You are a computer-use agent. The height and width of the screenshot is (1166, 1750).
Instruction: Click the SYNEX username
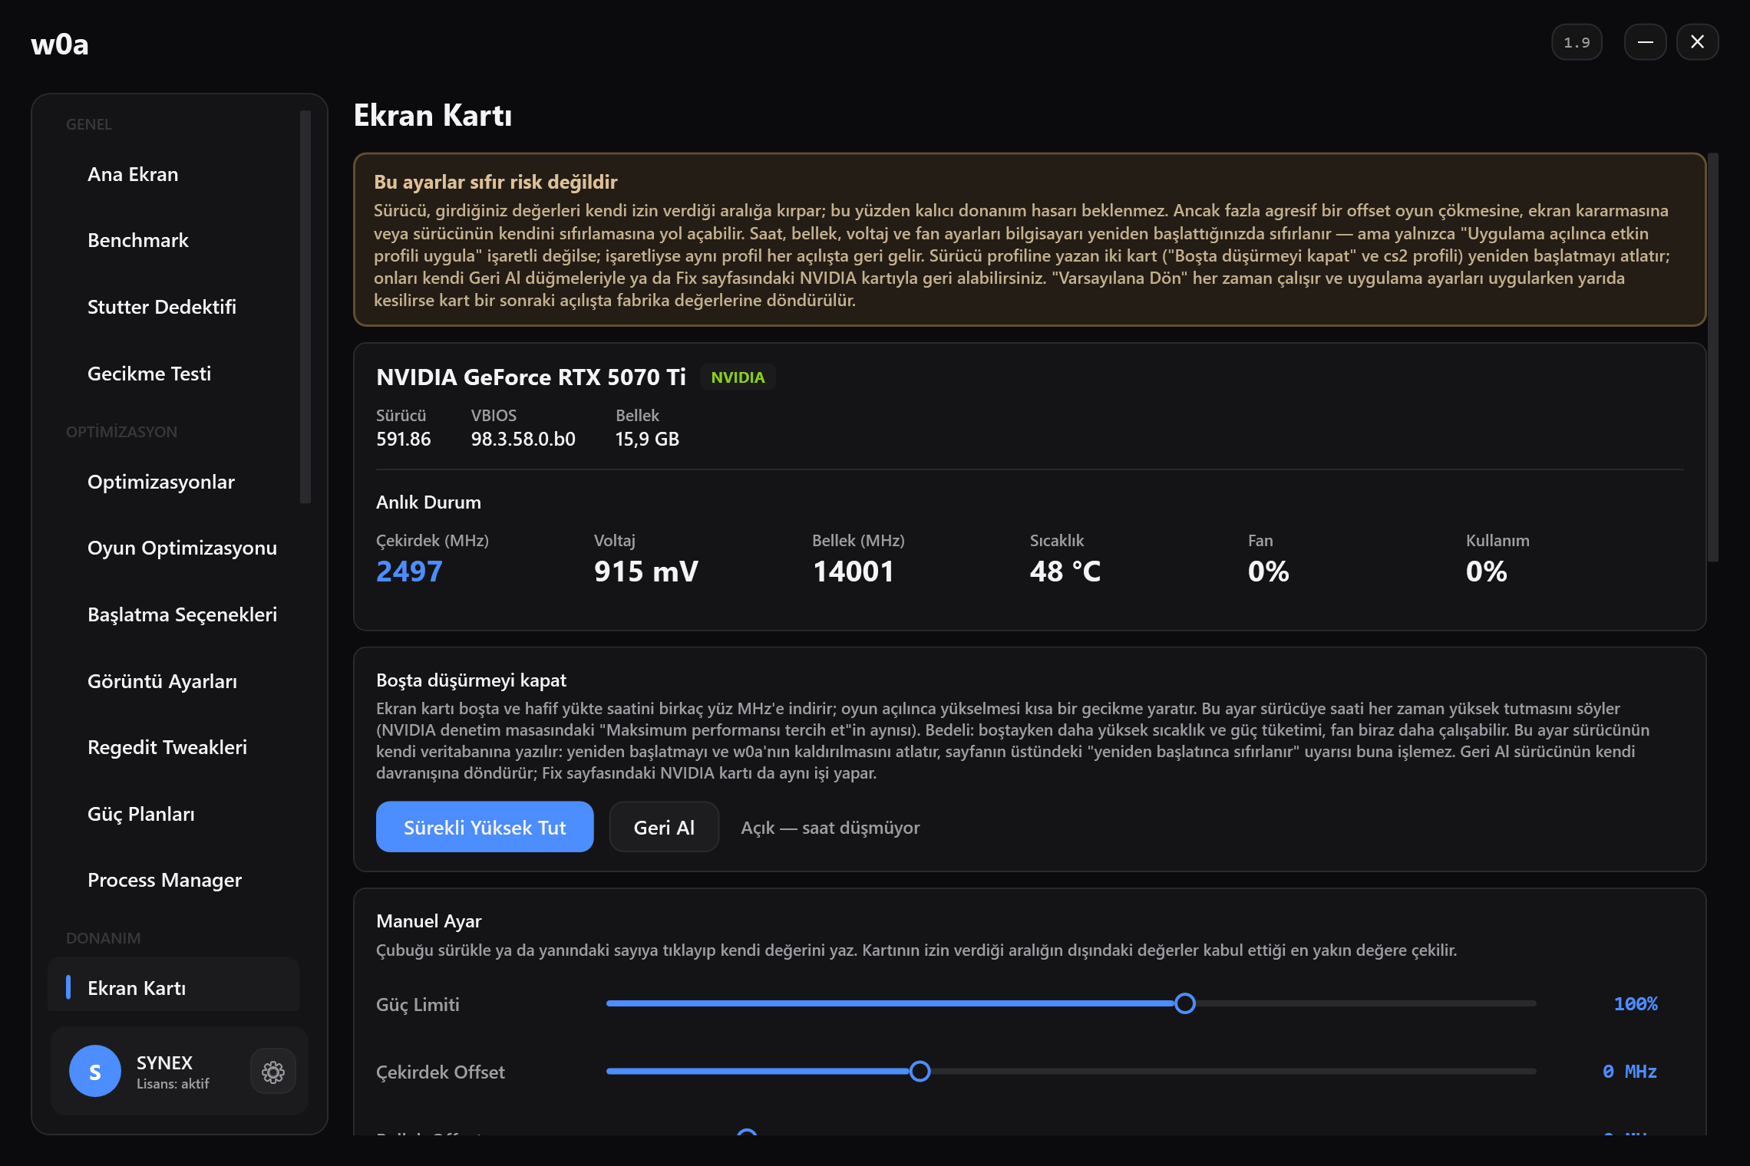(164, 1062)
